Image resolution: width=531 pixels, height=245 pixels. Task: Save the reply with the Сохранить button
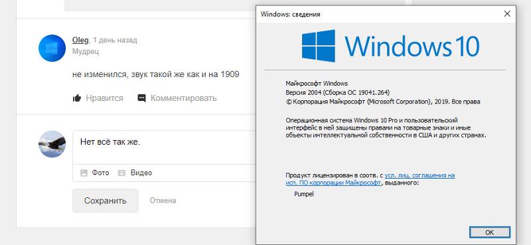coord(106,201)
